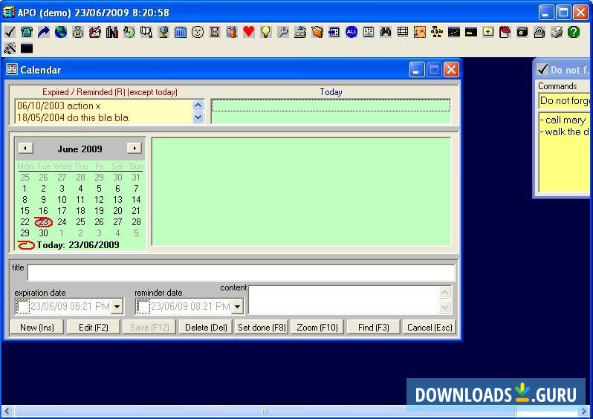The image size is (593, 419).
Task: Enable the expiration date checkbox
Action: (x=22, y=306)
